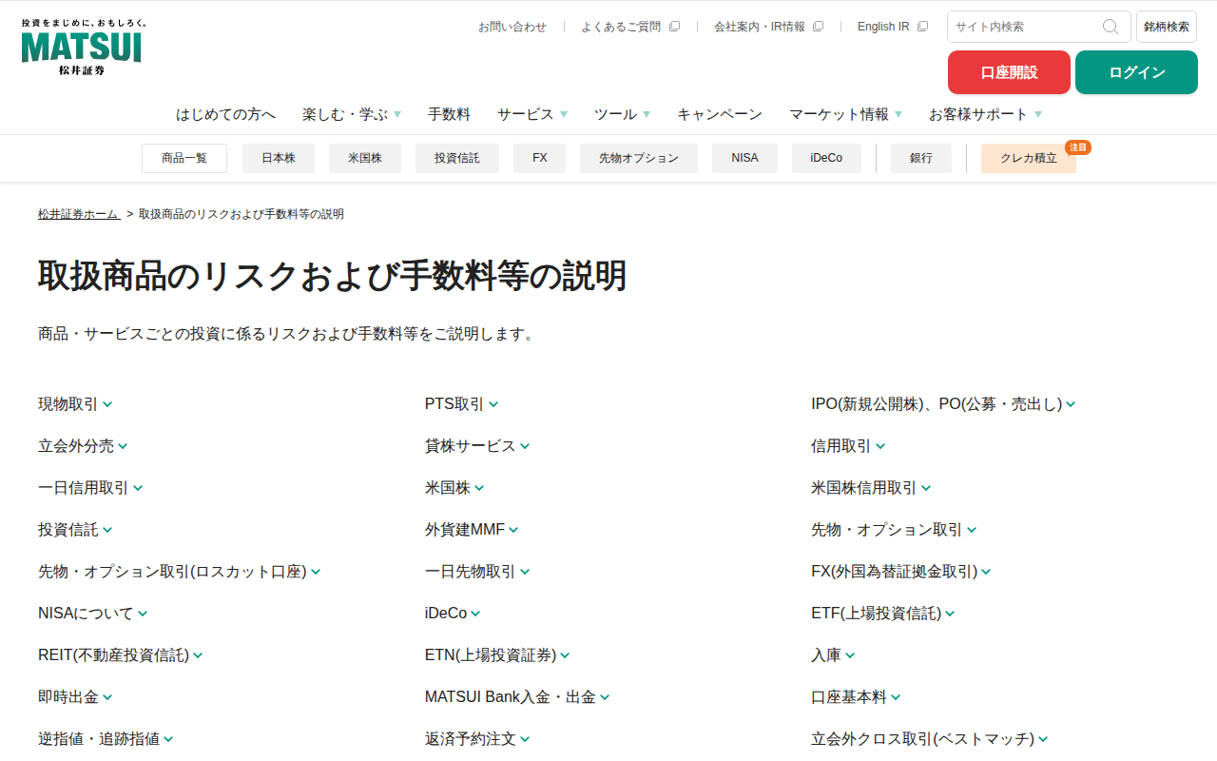Expand the 投資信託 risk section link
This screenshot has height=761, width=1217.
point(75,530)
